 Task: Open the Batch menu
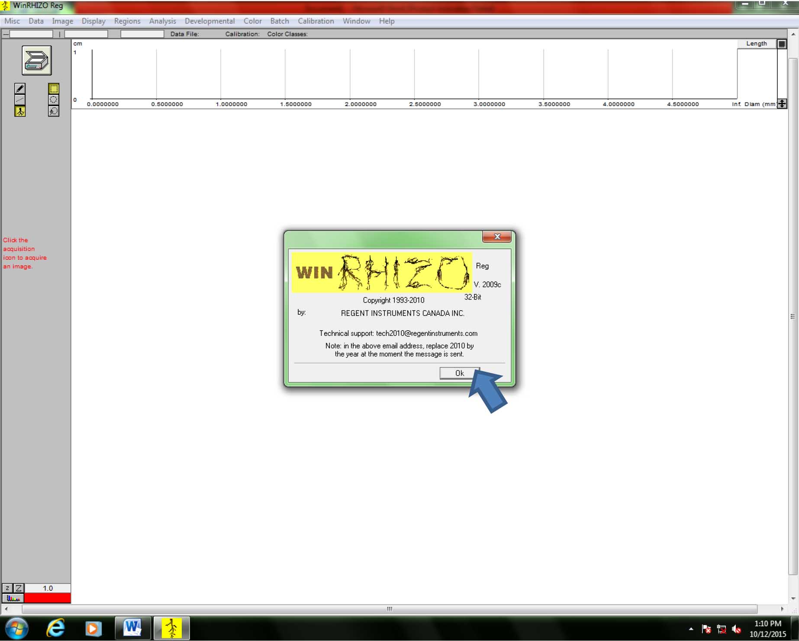coord(280,21)
